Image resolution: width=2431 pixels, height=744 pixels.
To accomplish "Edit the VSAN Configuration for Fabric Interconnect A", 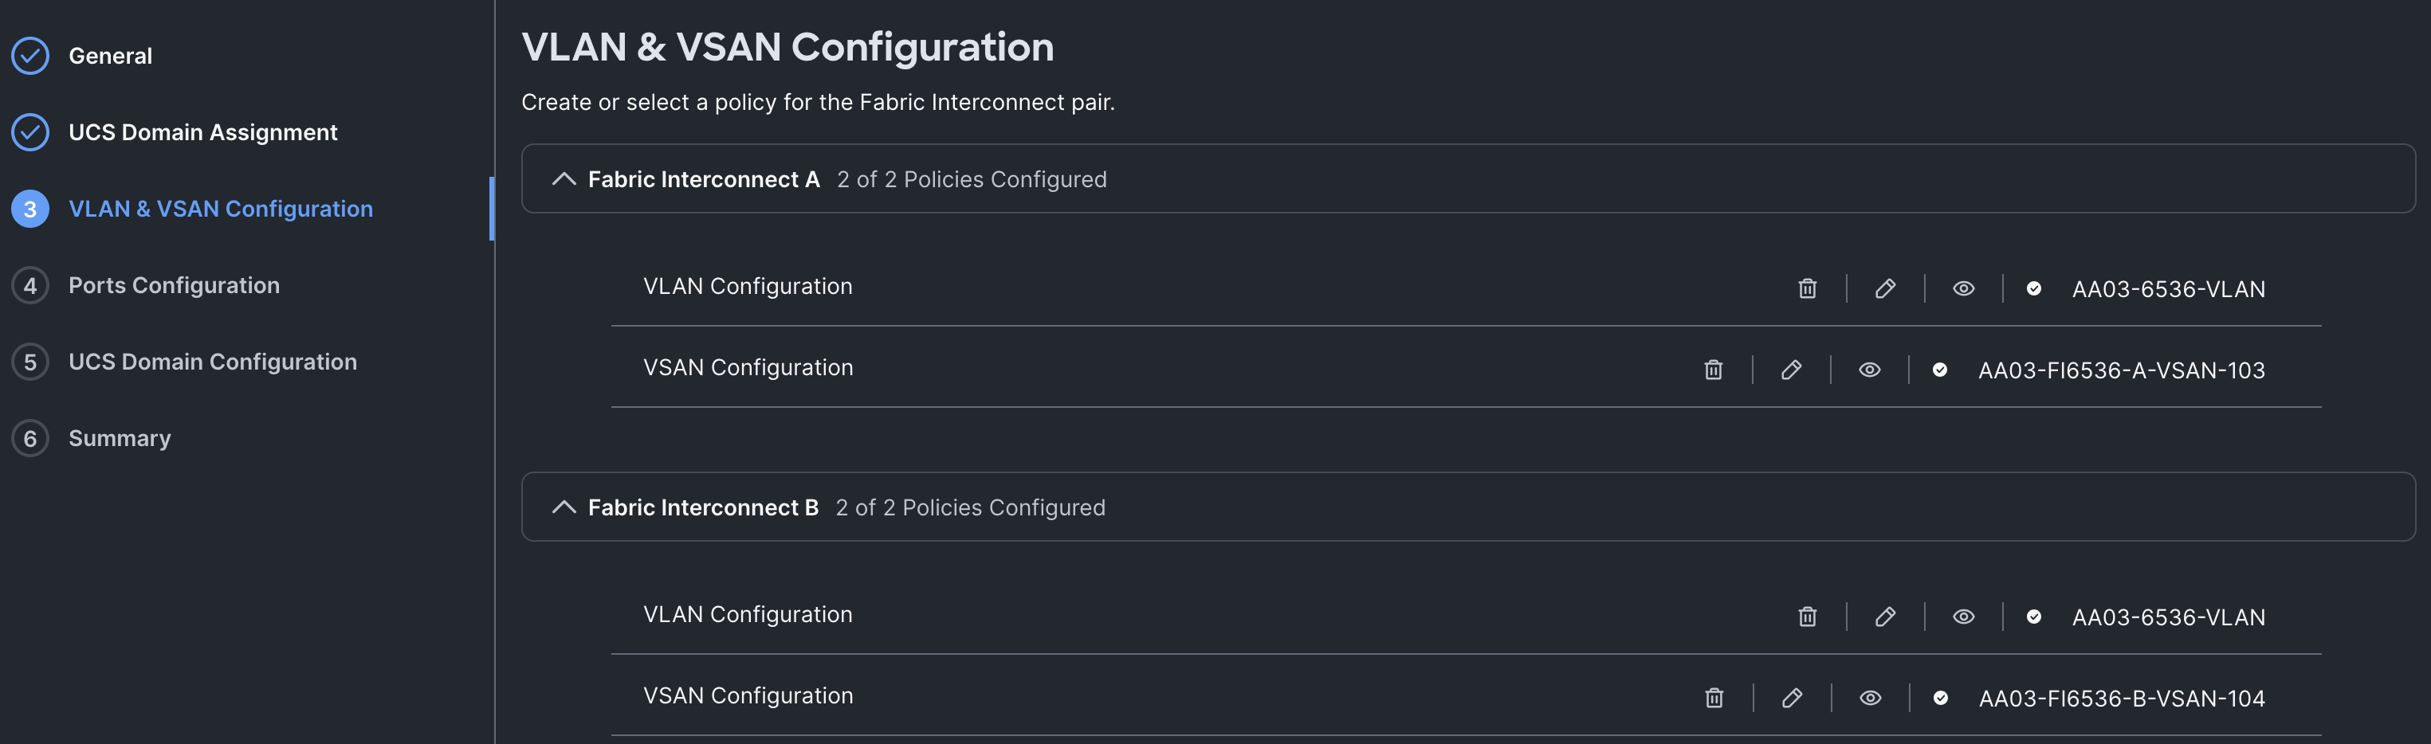I will pyautogui.click(x=1791, y=370).
